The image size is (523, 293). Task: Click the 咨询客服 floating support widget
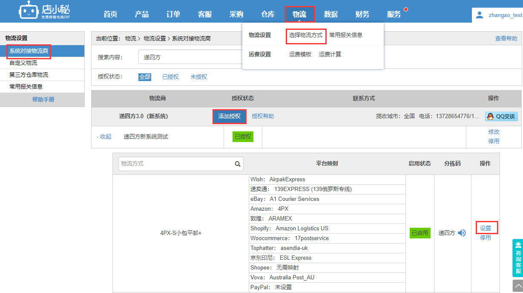click(517, 258)
